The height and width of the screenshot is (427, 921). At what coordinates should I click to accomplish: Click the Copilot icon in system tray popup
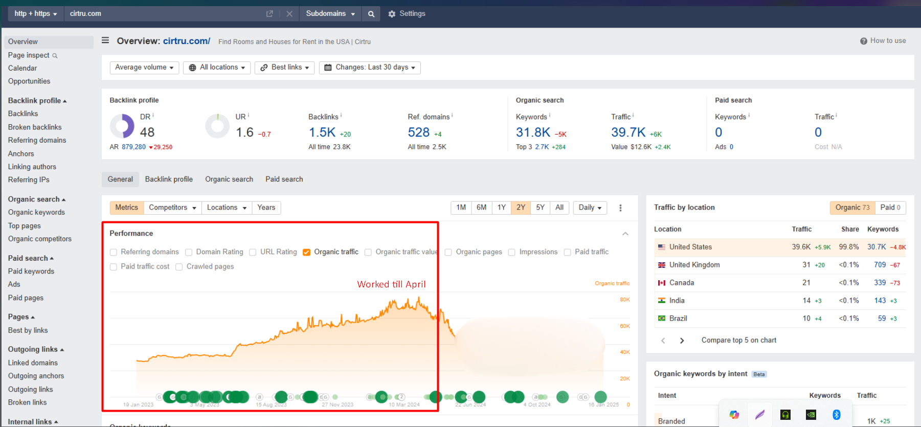pyautogui.click(x=734, y=415)
